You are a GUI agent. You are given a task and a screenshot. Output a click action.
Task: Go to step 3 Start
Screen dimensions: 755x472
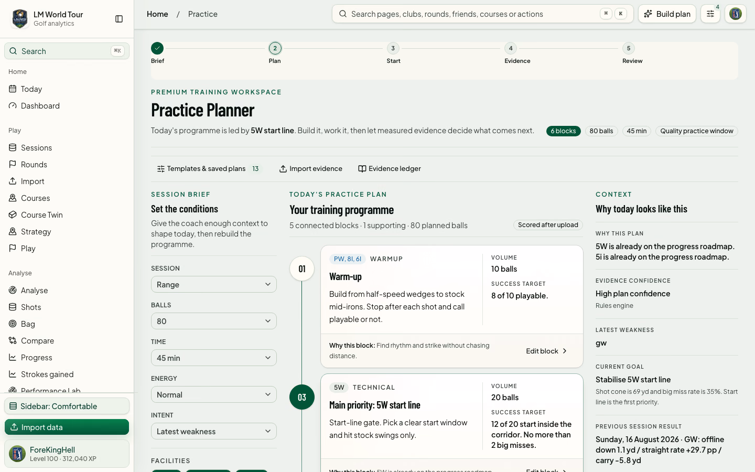pos(393,53)
